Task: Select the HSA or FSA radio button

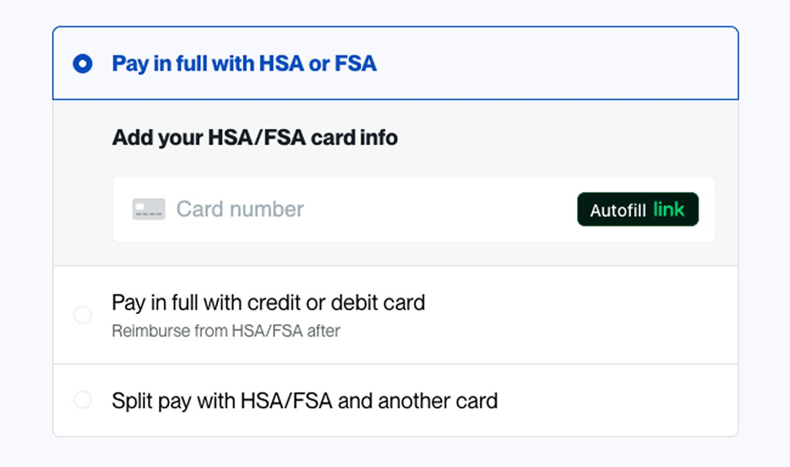Action: point(83,64)
